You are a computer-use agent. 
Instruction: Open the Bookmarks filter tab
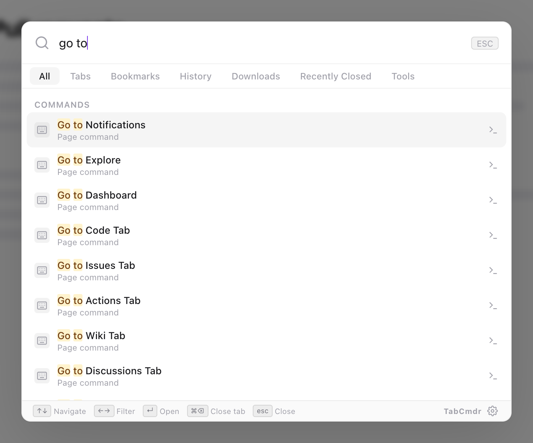(x=135, y=76)
